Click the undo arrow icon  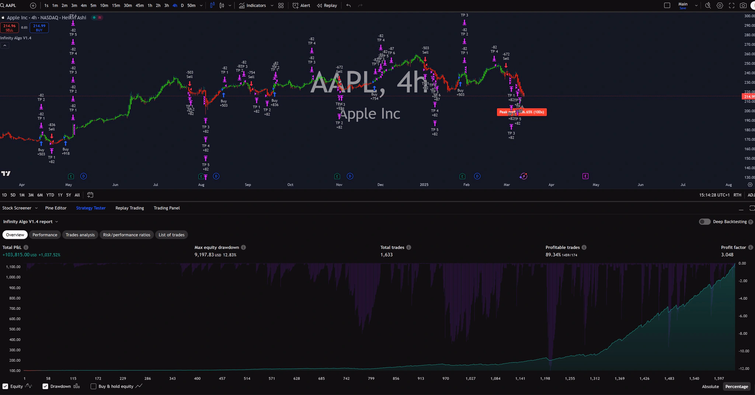coord(348,5)
